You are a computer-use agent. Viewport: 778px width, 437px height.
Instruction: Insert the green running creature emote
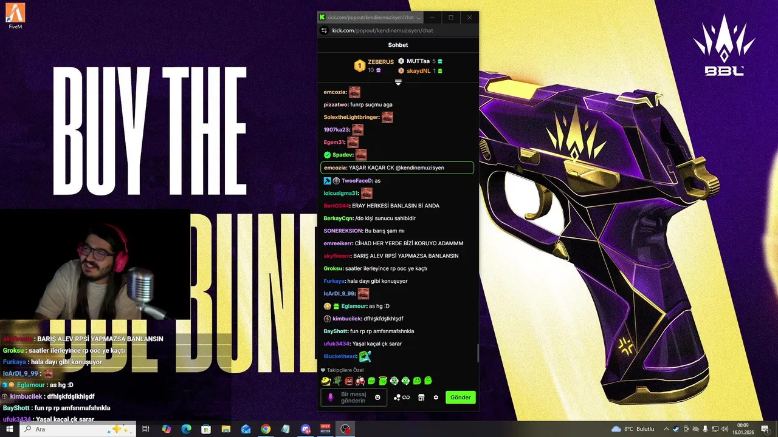337,381
